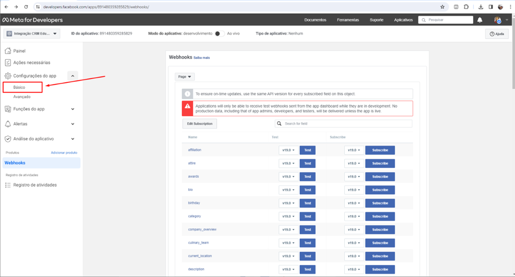
Task: Open the browser downloads icon
Action: pyautogui.click(x=481, y=7)
